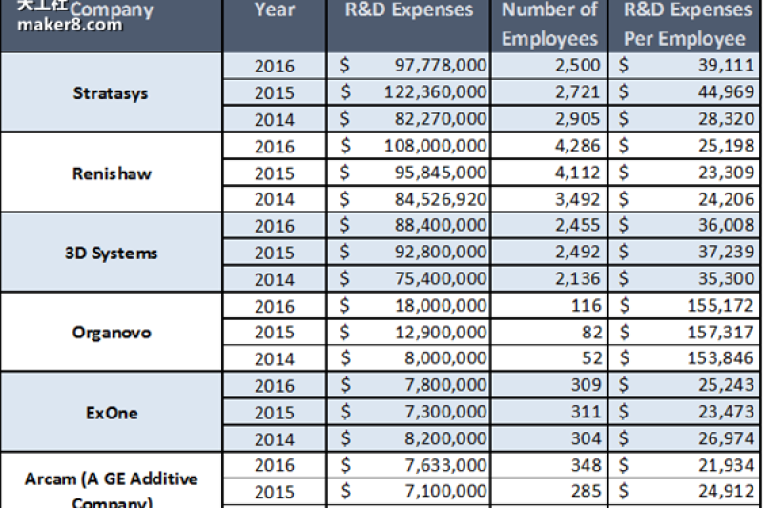Select the 309 employees cell
The width and height of the screenshot is (763, 508).
(x=549, y=385)
